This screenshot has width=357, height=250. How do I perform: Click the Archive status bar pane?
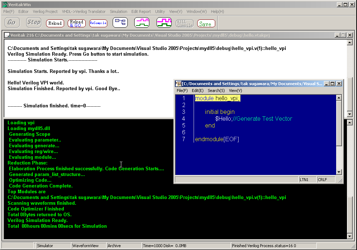click(x=124, y=246)
